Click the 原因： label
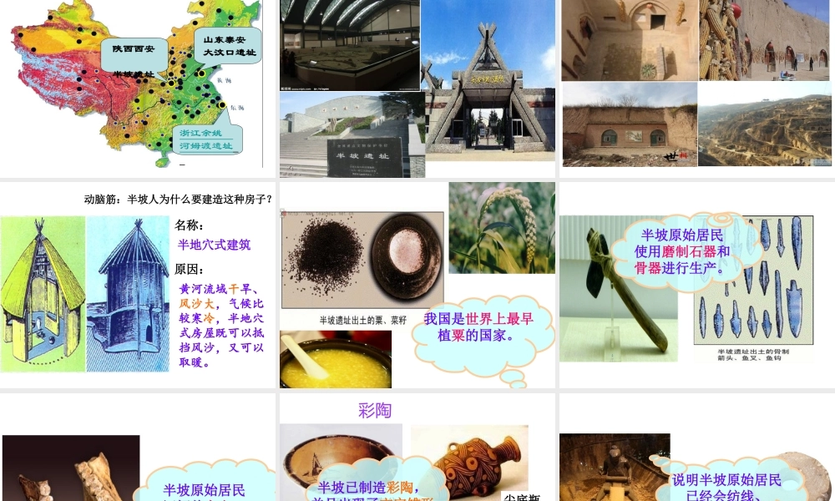This screenshot has height=501, width=835. 190,270
